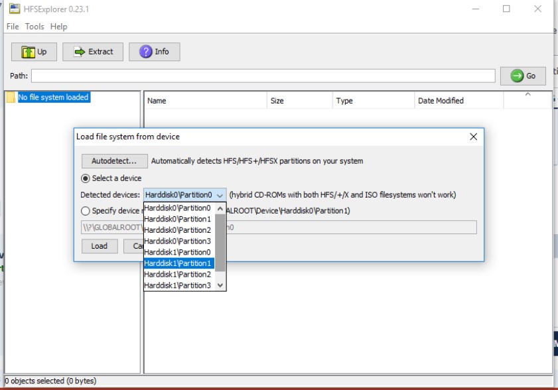Click into the Path text field
The image size is (558, 390).
point(263,76)
